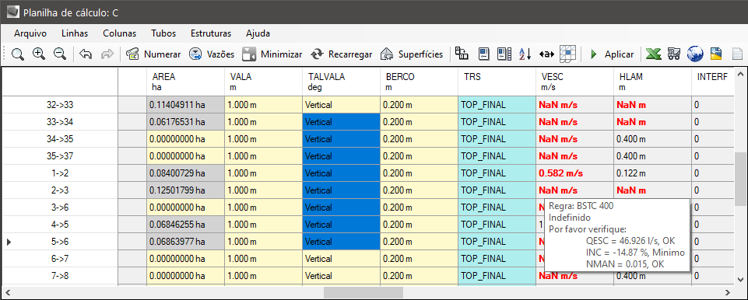
Task: Open the Estruturas menu
Action: click(x=211, y=33)
